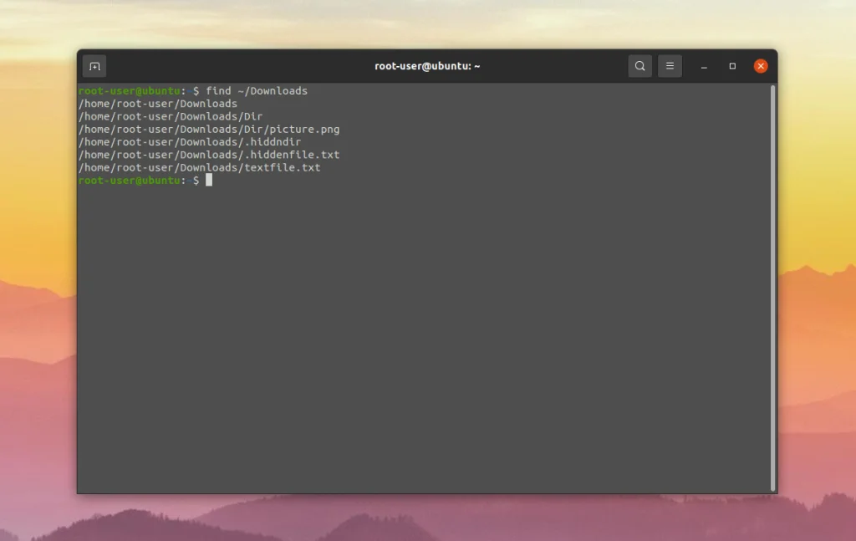Close the terminal window
This screenshot has width=856, height=541.
(x=760, y=65)
